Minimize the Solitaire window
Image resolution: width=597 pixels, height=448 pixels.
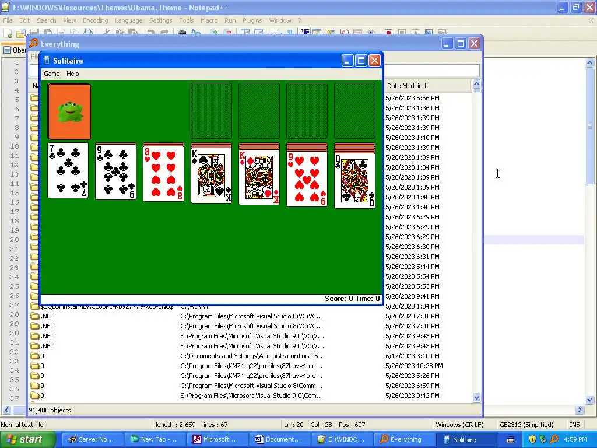tap(347, 61)
